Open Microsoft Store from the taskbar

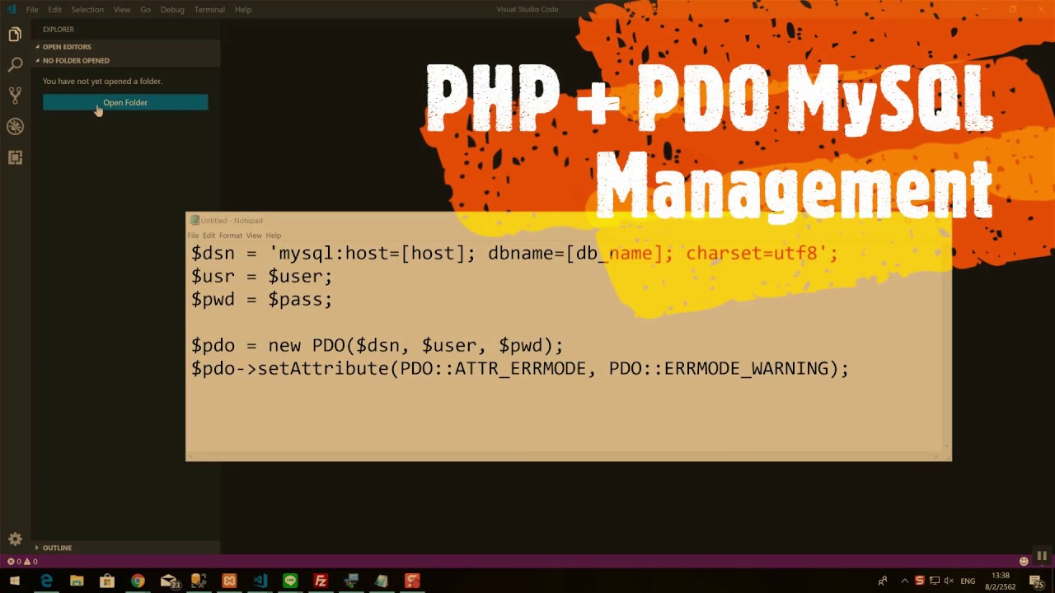[107, 581]
